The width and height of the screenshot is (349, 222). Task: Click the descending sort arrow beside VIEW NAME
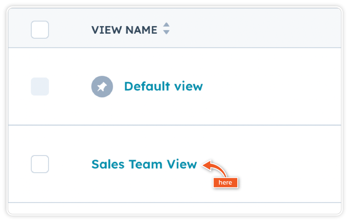point(166,33)
